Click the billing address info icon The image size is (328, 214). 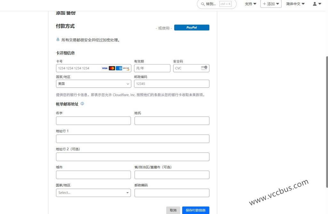(x=82, y=104)
